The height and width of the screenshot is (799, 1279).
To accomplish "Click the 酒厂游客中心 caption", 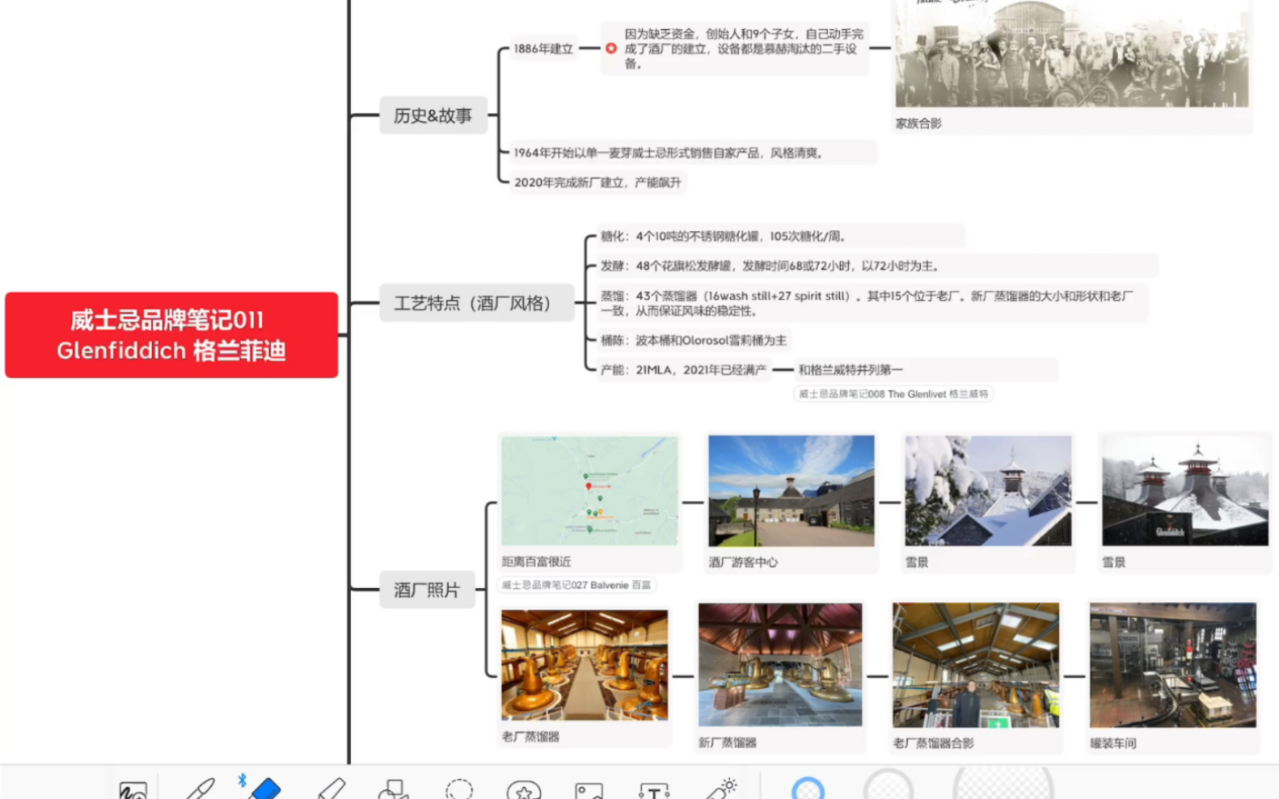I will (743, 562).
